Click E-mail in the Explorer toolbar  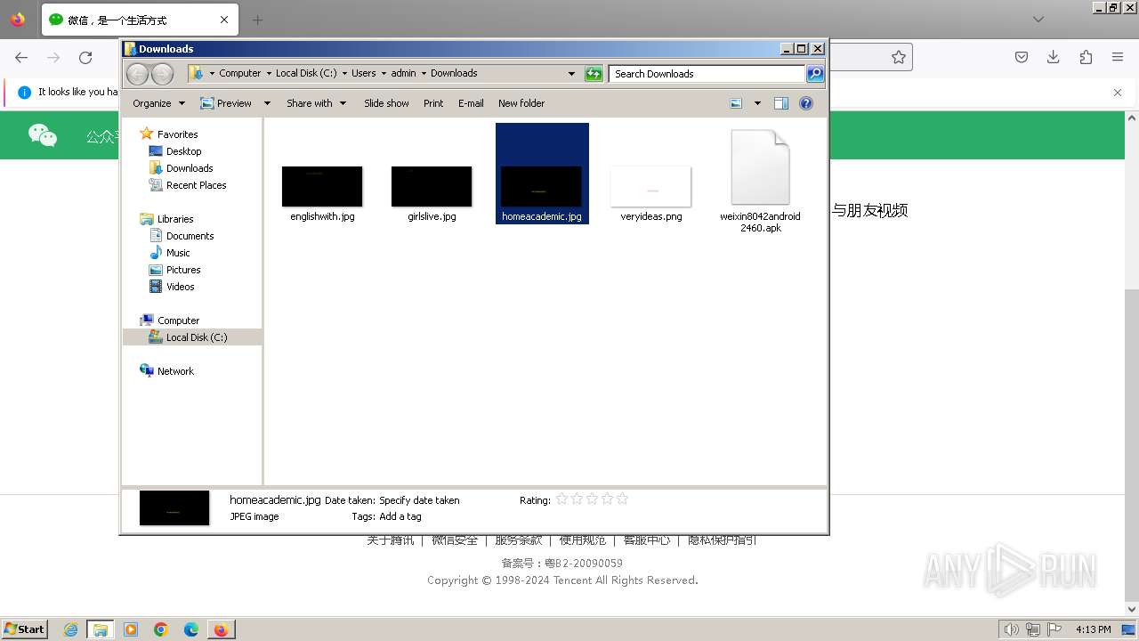click(x=471, y=103)
